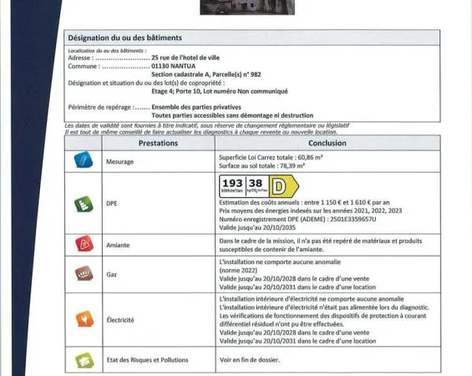Click the Amiante row label

[x=118, y=246]
